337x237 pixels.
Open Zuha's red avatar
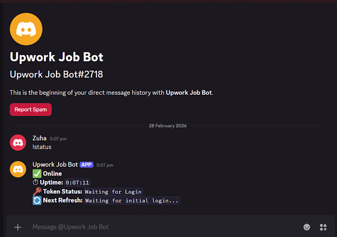point(18,143)
